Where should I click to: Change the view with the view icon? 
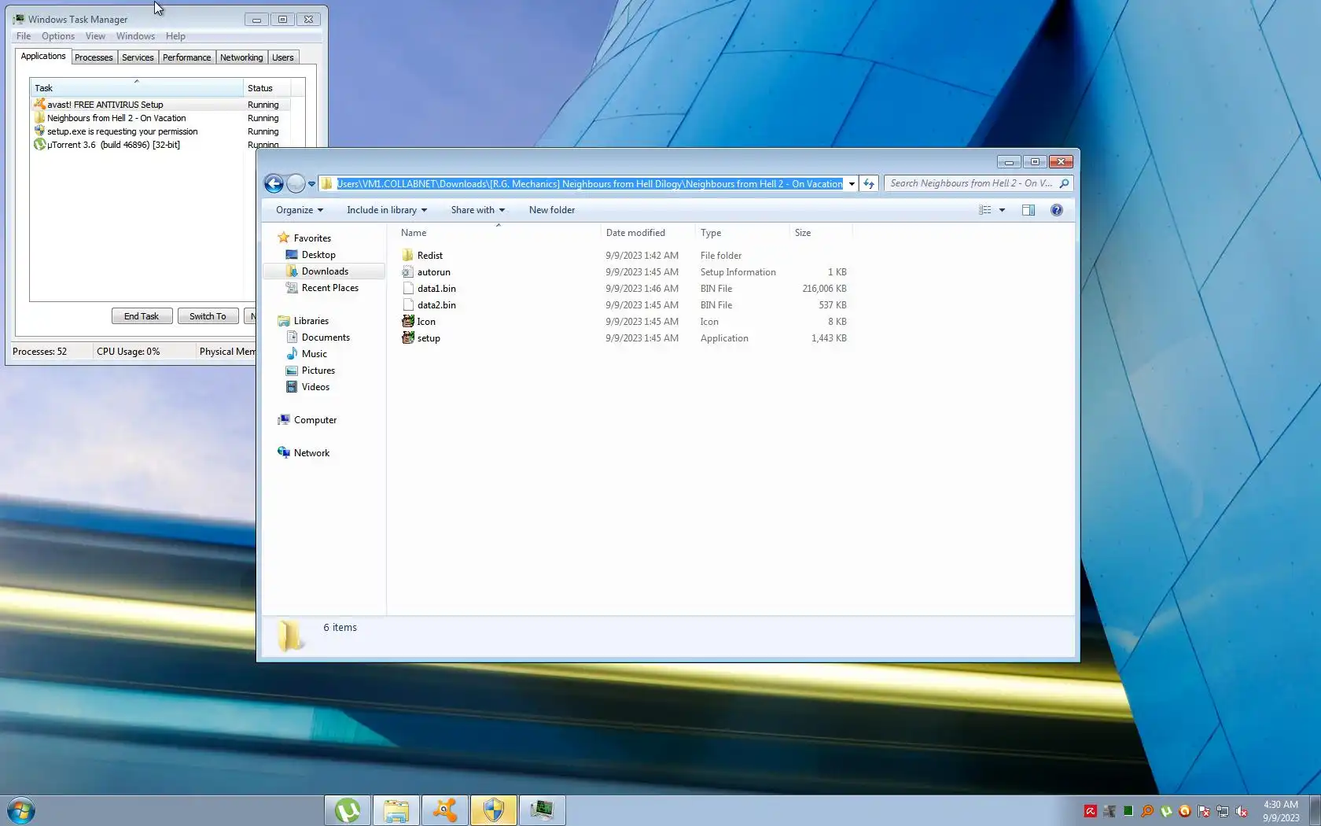pos(984,210)
